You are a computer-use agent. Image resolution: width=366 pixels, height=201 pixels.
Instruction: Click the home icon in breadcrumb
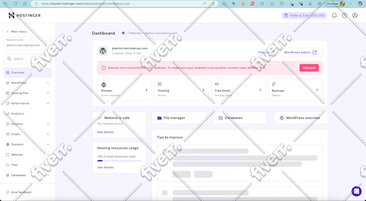point(123,33)
